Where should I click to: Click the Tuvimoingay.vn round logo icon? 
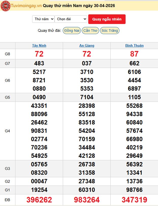point(6,6)
